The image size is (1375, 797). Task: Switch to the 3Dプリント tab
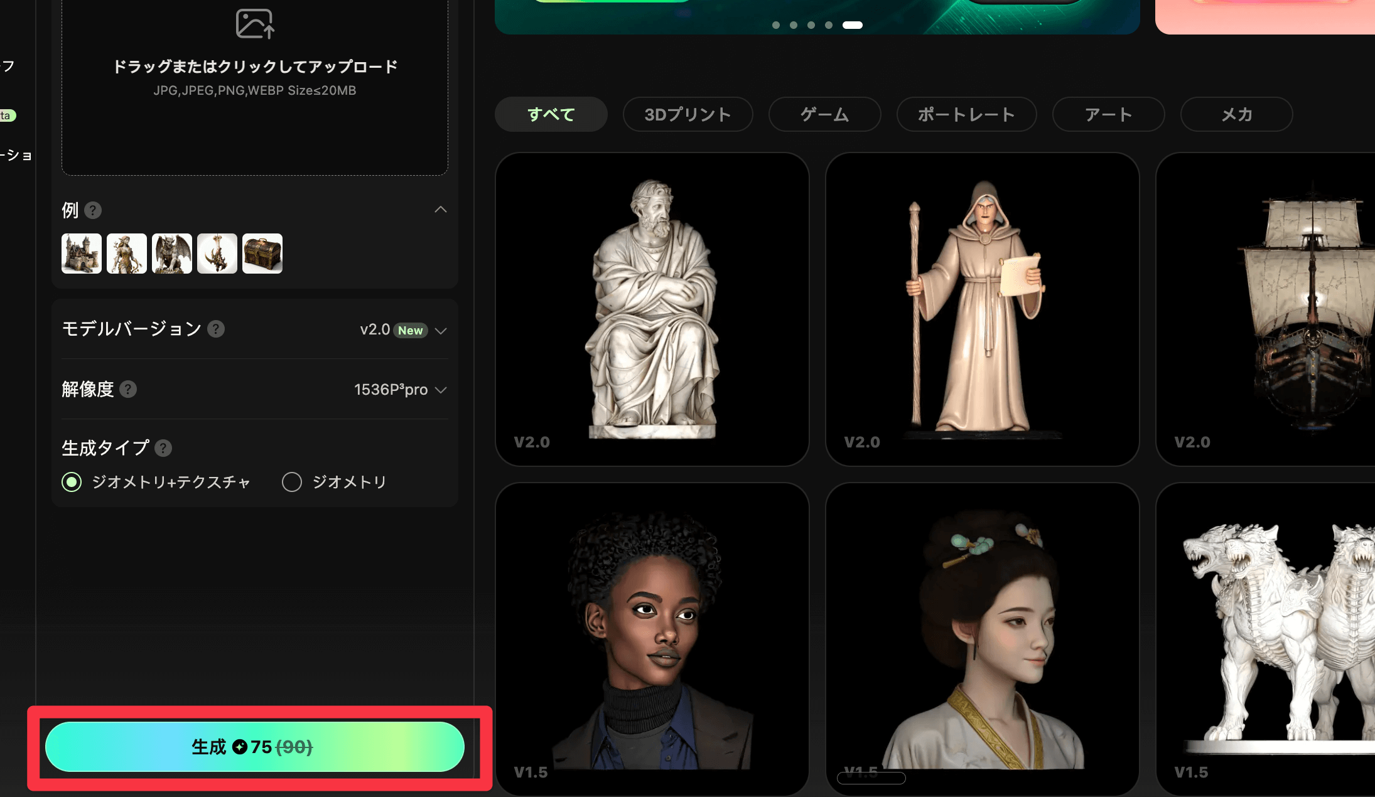[x=687, y=114]
